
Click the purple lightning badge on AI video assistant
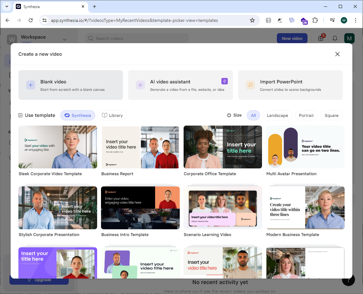click(x=224, y=81)
